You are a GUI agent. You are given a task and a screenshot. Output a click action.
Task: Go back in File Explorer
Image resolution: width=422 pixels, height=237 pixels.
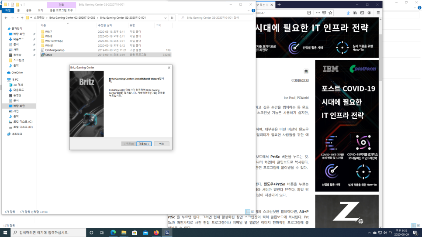(x=6, y=18)
